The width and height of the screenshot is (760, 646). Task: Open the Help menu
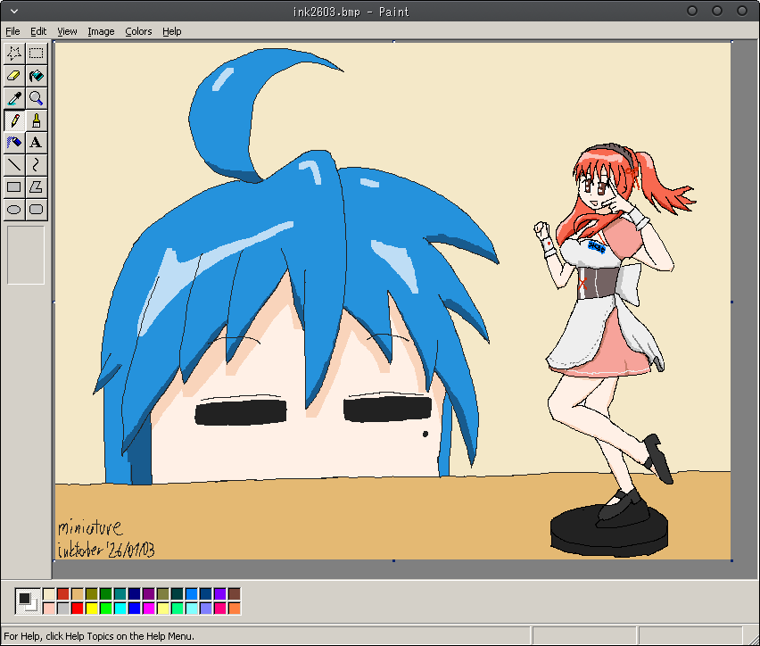[171, 31]
